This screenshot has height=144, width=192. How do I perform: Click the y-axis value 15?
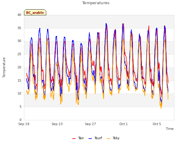pos(19,80)
